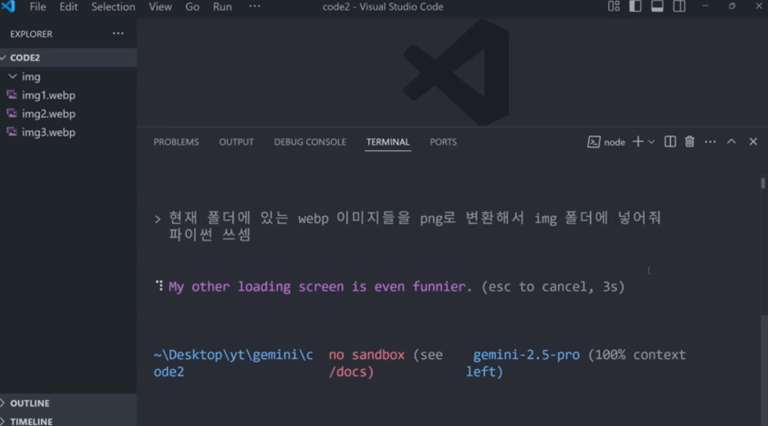This screenshot has width=768, height=426.
Task: Open the File menu
Action: [x=37, y=7]
